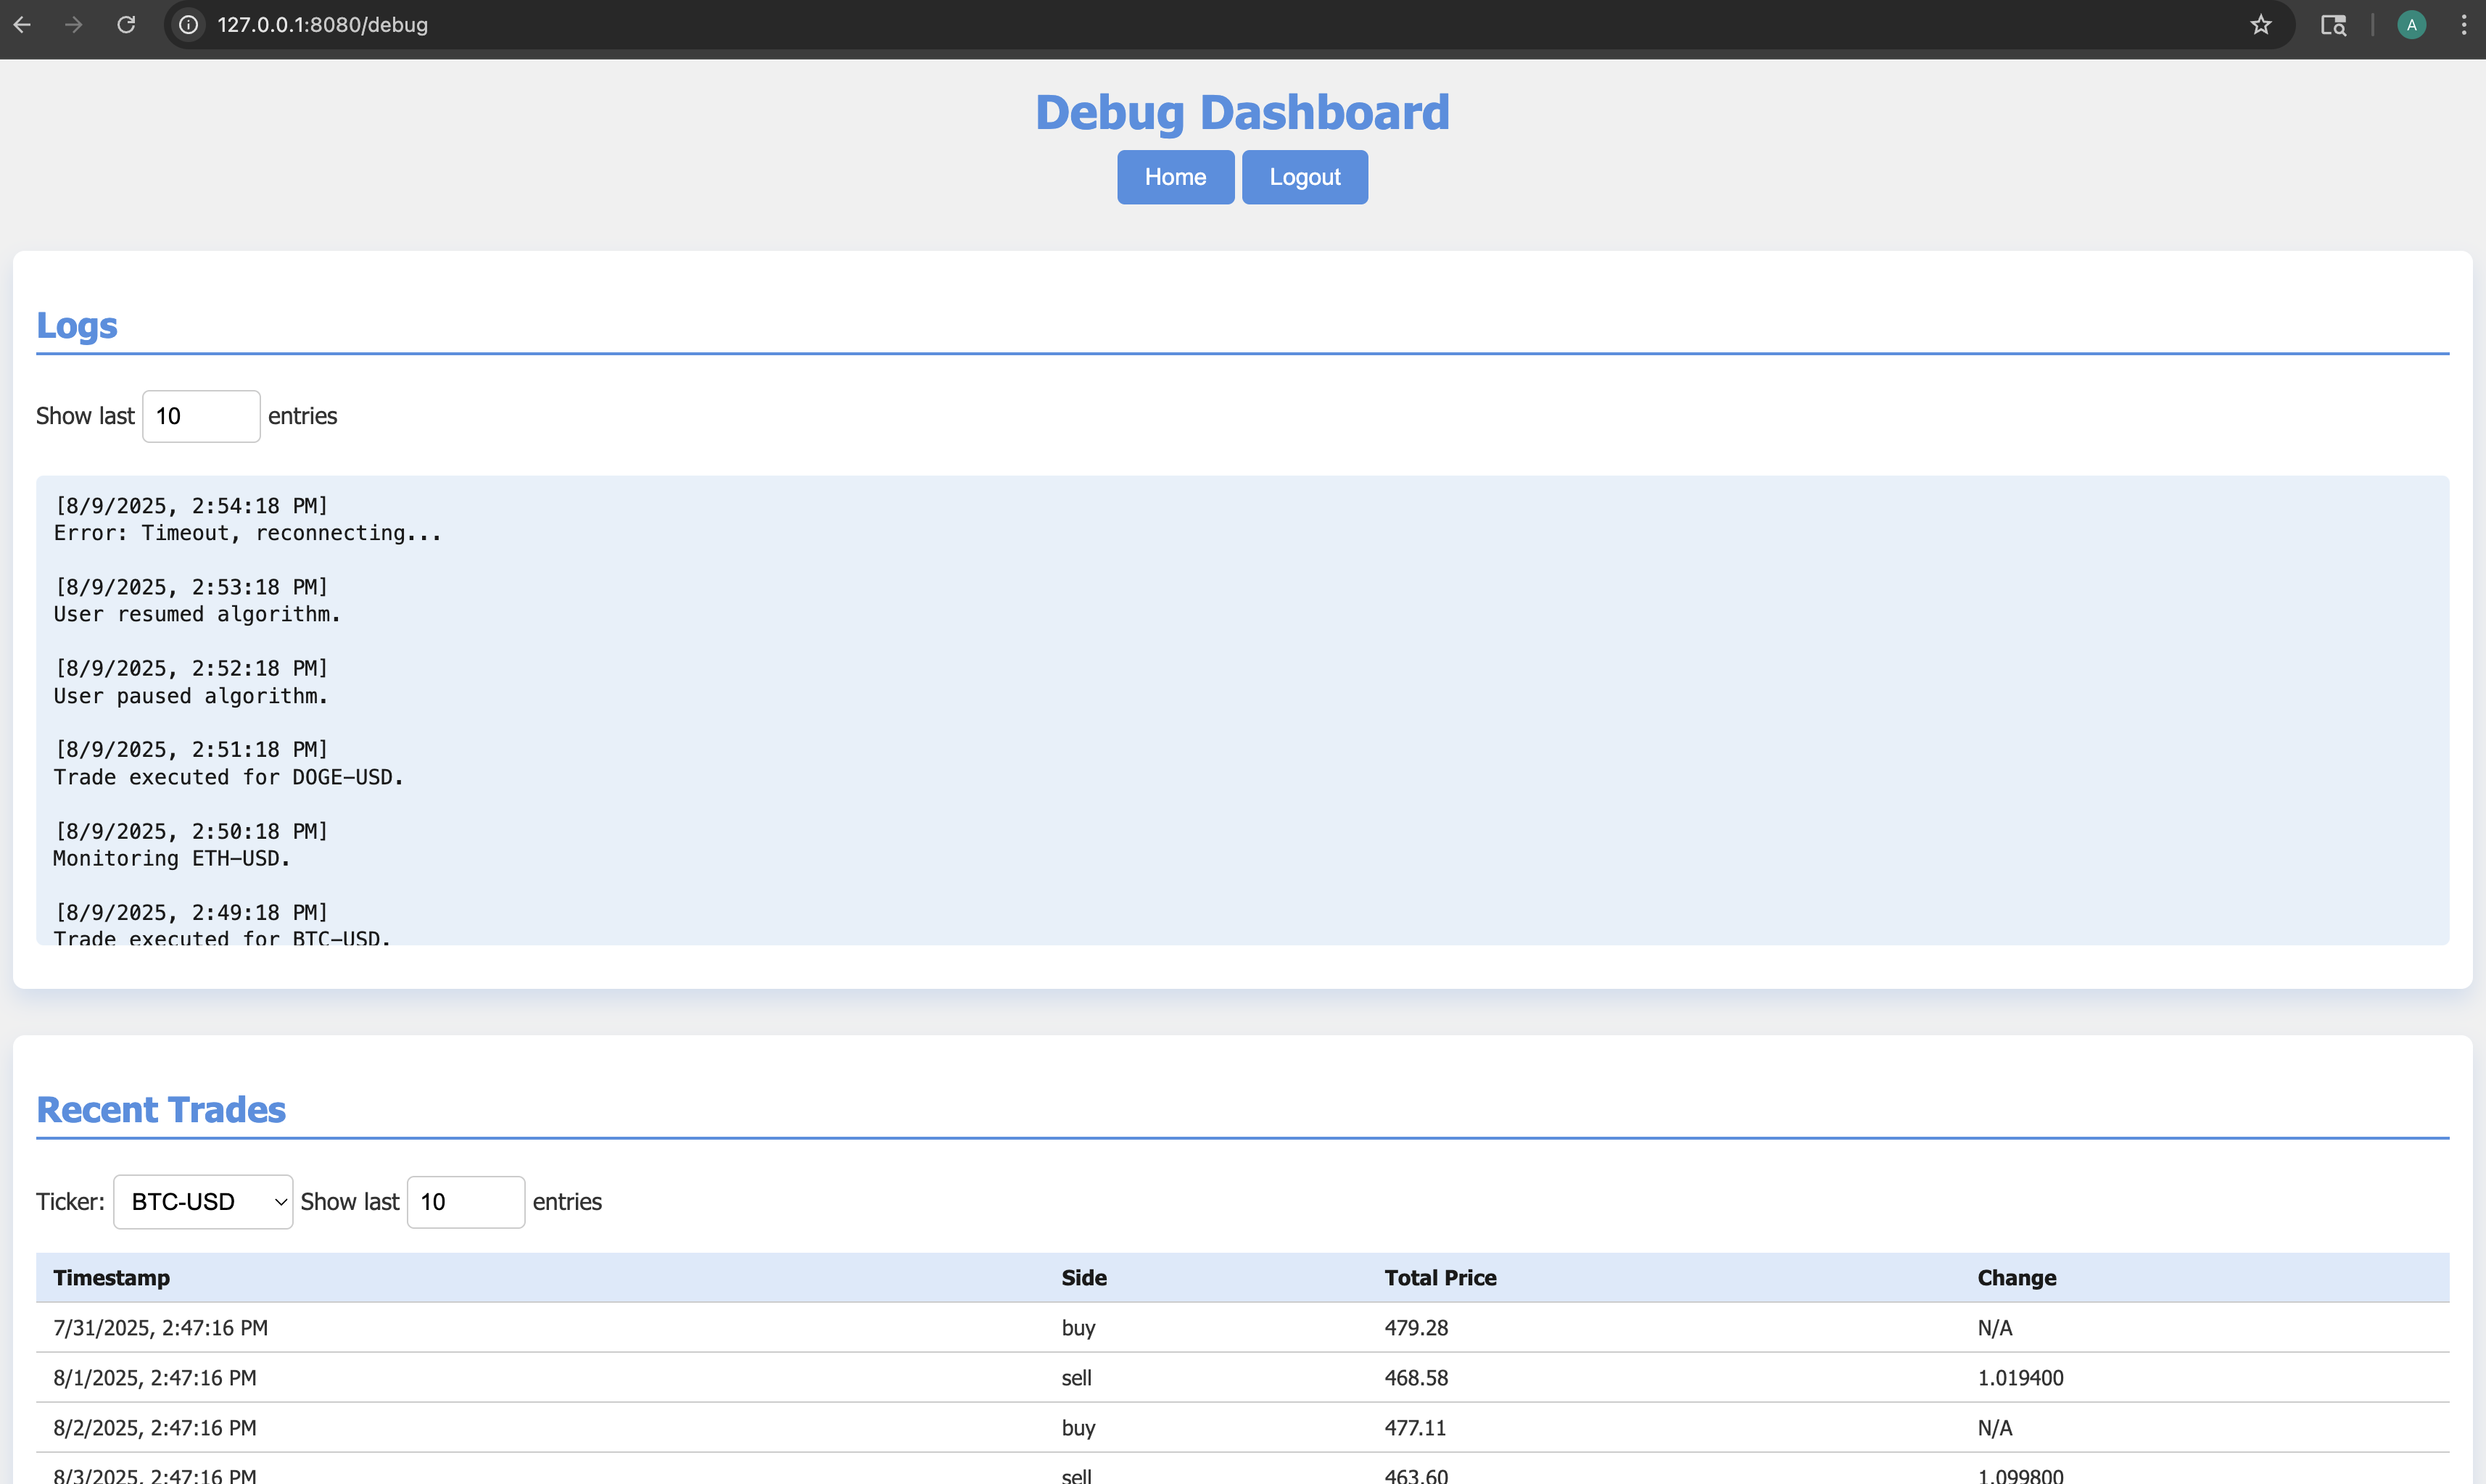Click trade timestamp 8/2/2025, 2:47:16 PM
This screenshot has width=2486, height=1484.
[x=155, y=1428]
